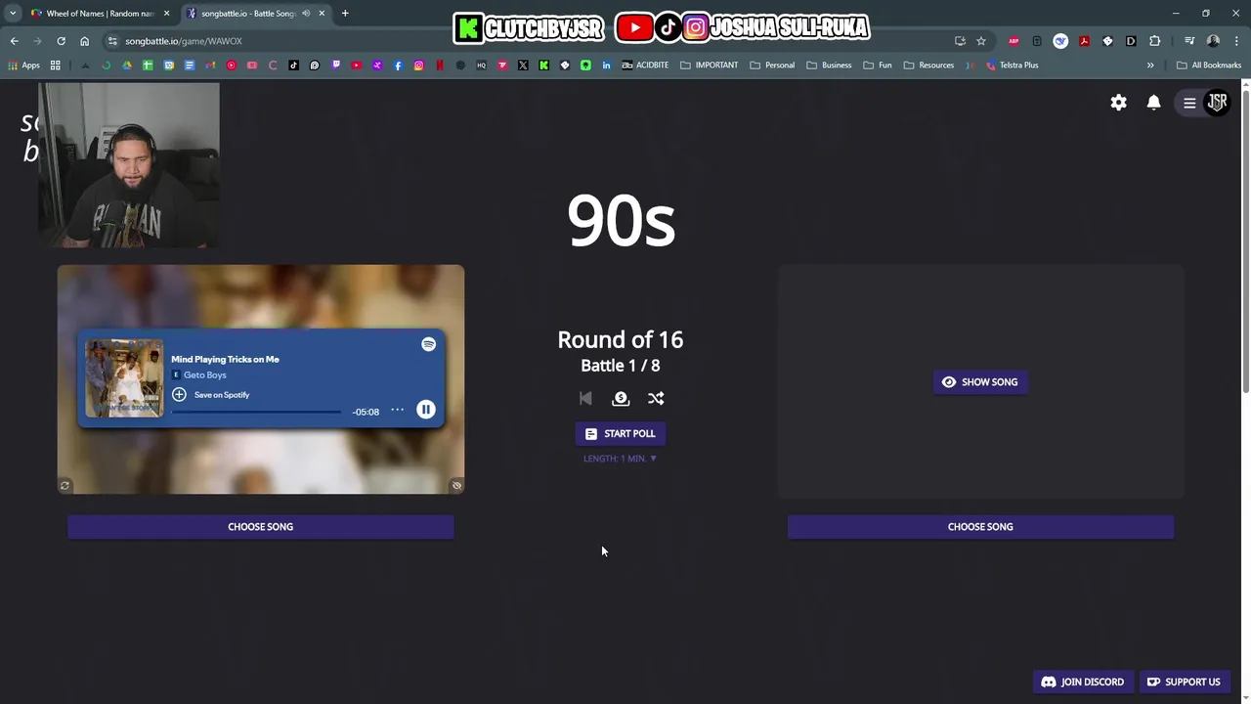View site information icon in address bar
Viewport: 1251px width, 704px height.
(x=112, y=41)
